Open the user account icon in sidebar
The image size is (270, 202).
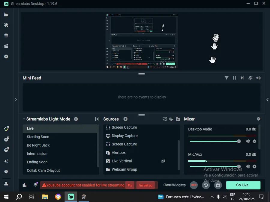(6, 184)
